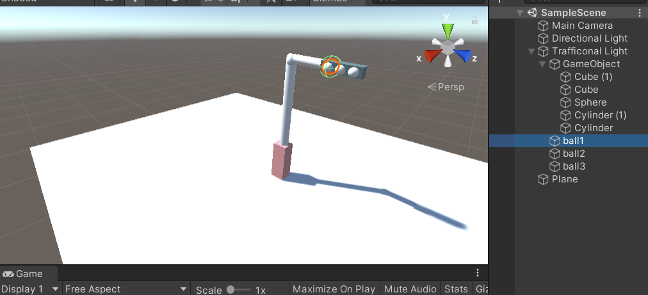Toggle the Stats overlay button
The height and width of the screenshot is (295, 648).
pos(457,289)
